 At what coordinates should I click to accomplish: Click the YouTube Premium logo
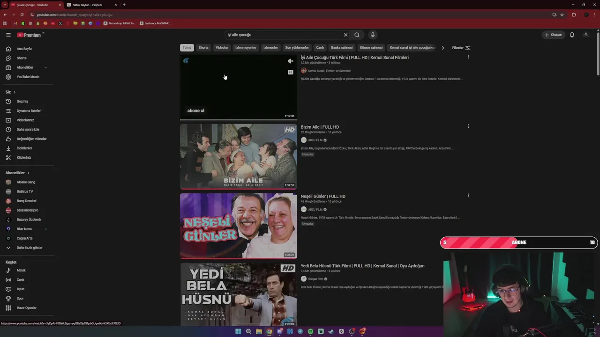coord(30,35)
